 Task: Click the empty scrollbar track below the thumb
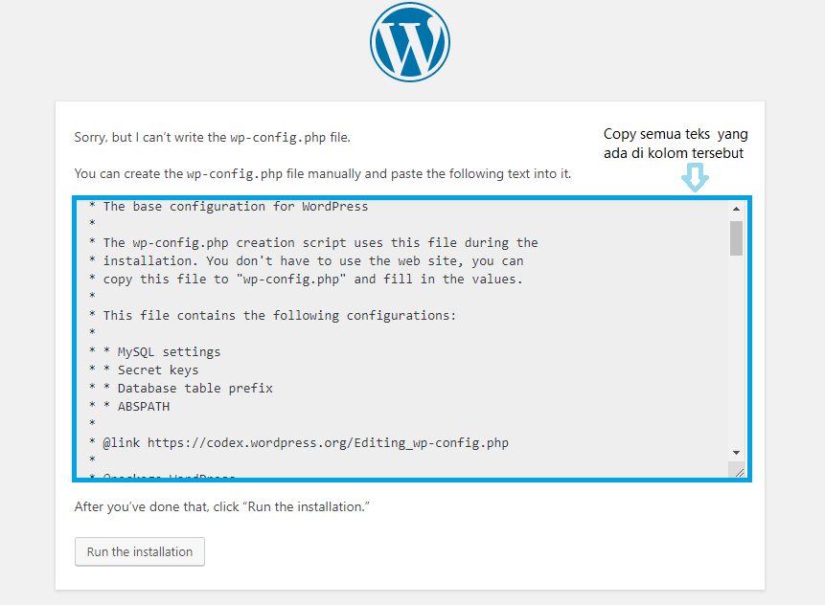coord(736,350)
